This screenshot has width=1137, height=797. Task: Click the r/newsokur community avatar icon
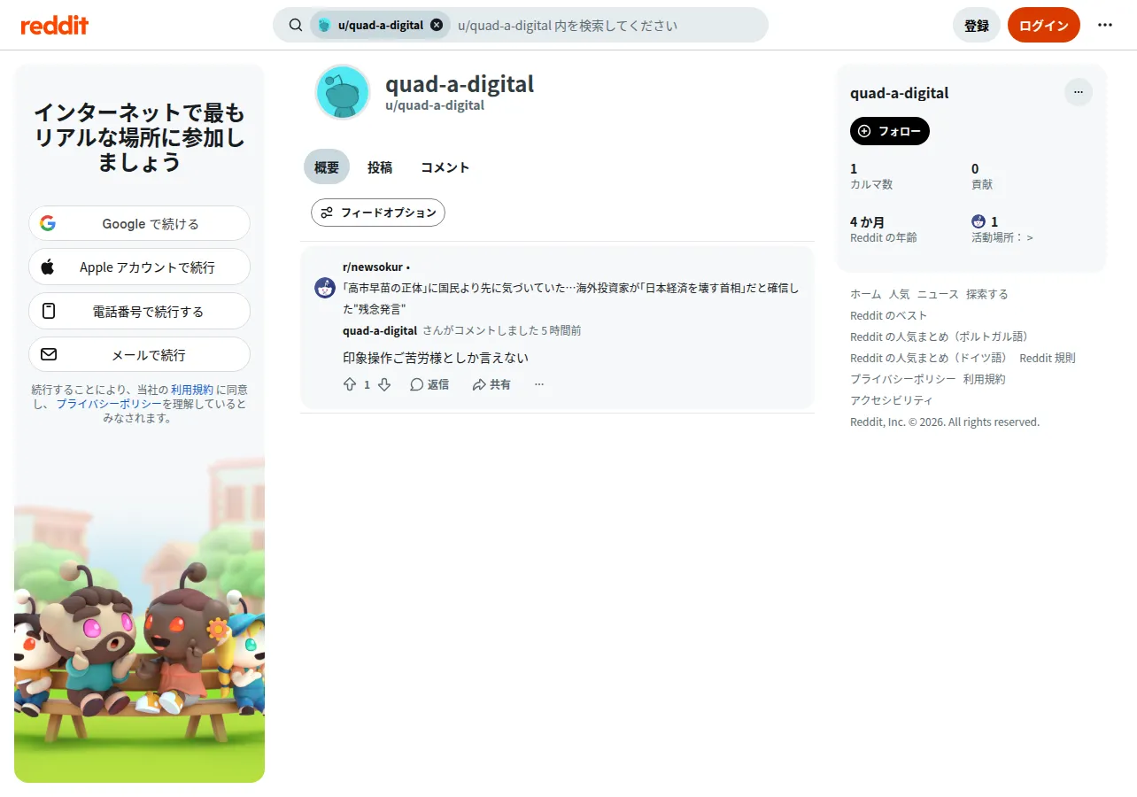pyautogui.click(x=325, y=287)
